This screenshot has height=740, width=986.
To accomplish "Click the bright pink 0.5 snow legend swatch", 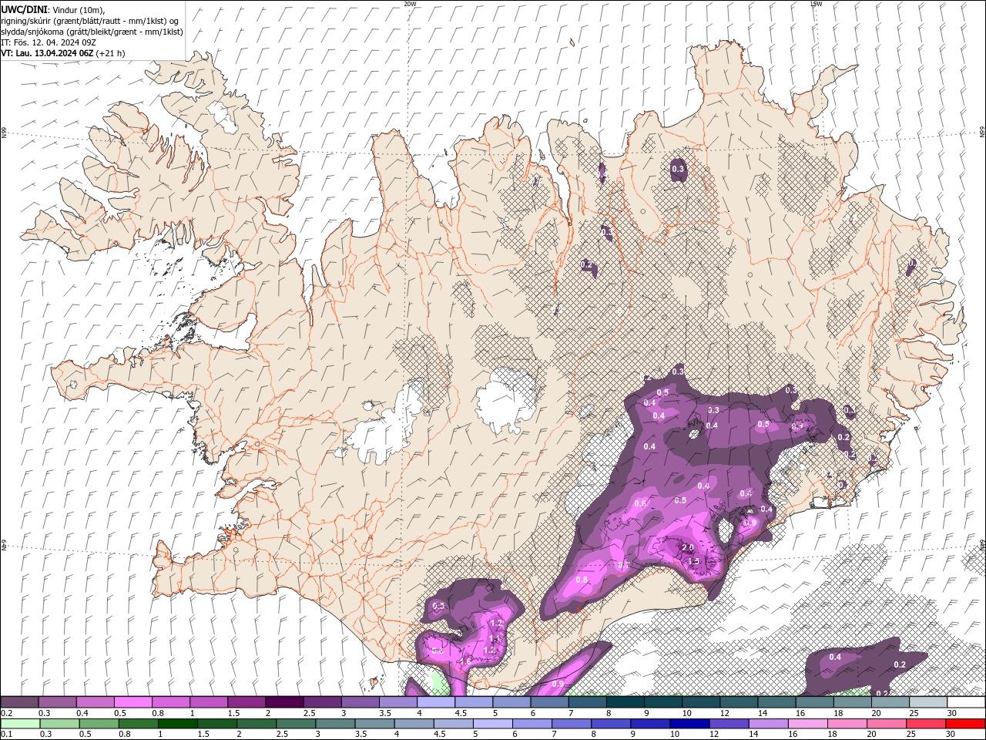I will (132, 702).
